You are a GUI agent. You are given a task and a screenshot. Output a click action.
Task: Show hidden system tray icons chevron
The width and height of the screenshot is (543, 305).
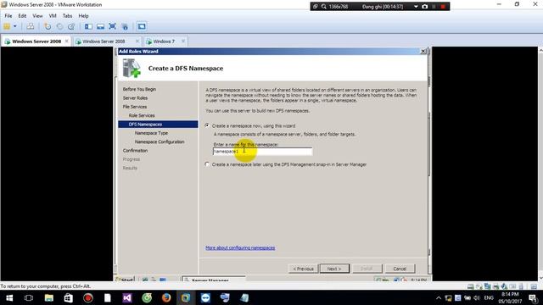439,297
